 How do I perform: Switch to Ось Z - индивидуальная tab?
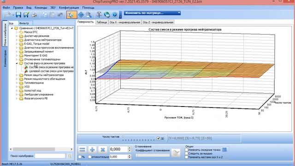coord(158,22)
